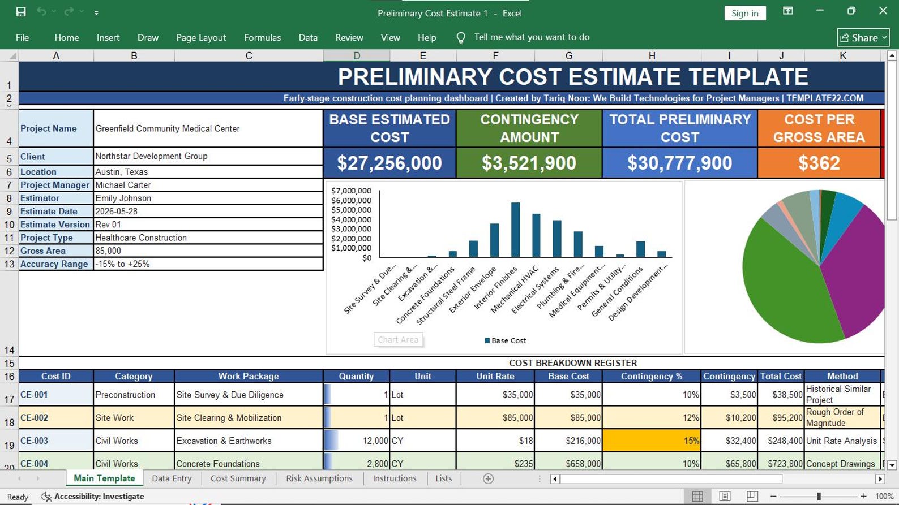This screenshot has height=505, width=899.
Task: Click the tall Interior Finishes bar in chart
Action: 515,230
